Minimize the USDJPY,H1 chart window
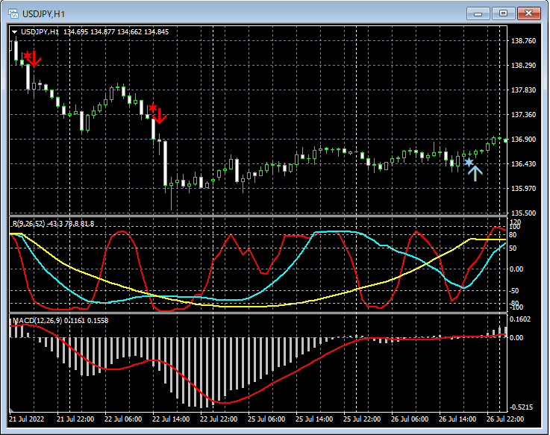This screenshot has height=435, width=550. coord(478,13)
